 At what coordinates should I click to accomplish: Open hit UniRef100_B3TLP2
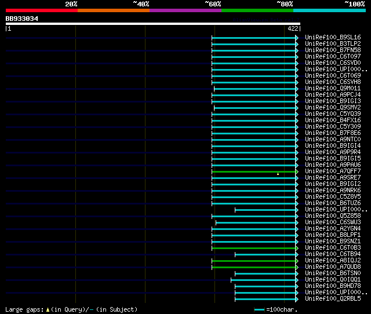tap(333, 43)
